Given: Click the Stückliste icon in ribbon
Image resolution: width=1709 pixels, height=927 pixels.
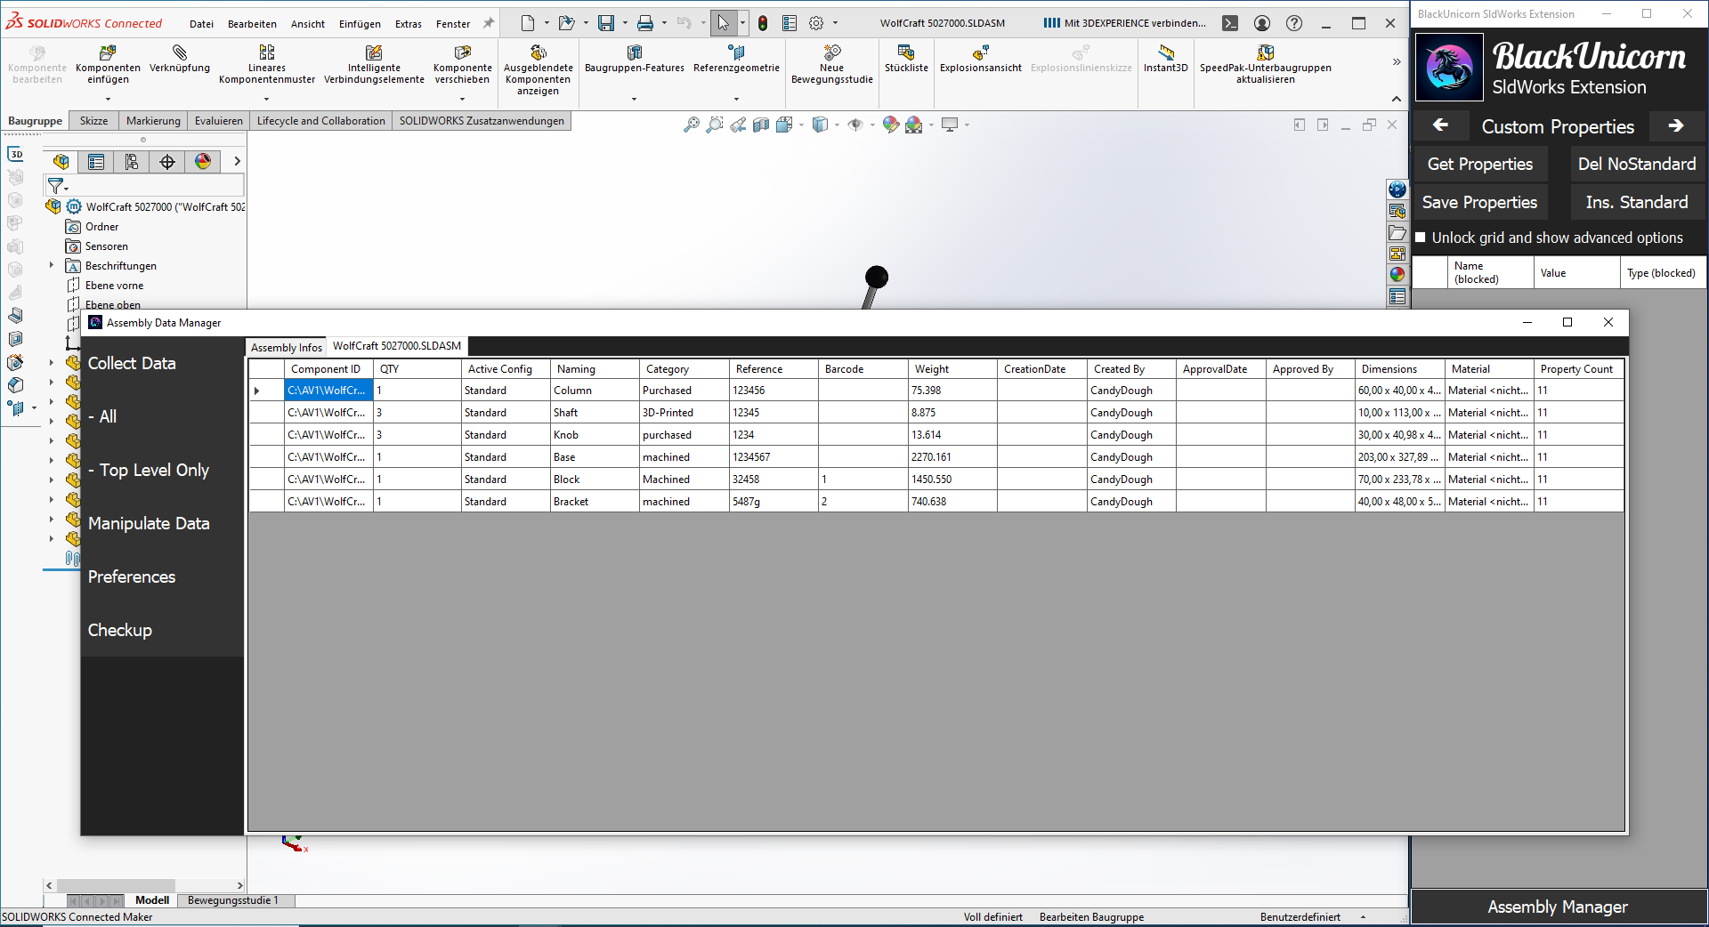Looking at the screenshot, I should pos(906,53).
